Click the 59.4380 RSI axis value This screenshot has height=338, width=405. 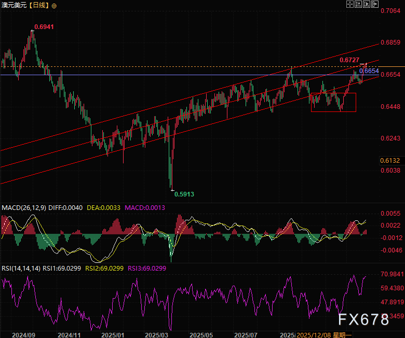(392, 288)
